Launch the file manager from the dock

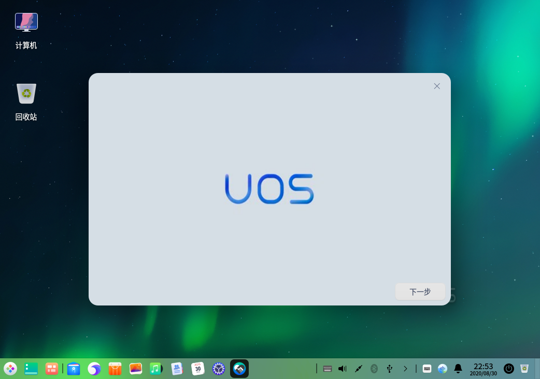(x=74, y=369)
